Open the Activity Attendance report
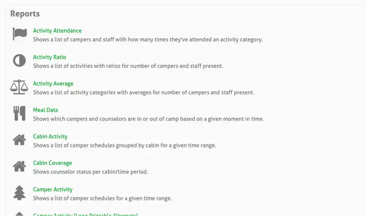Screen dimensions: 366x216 click(x=57, y=31)
